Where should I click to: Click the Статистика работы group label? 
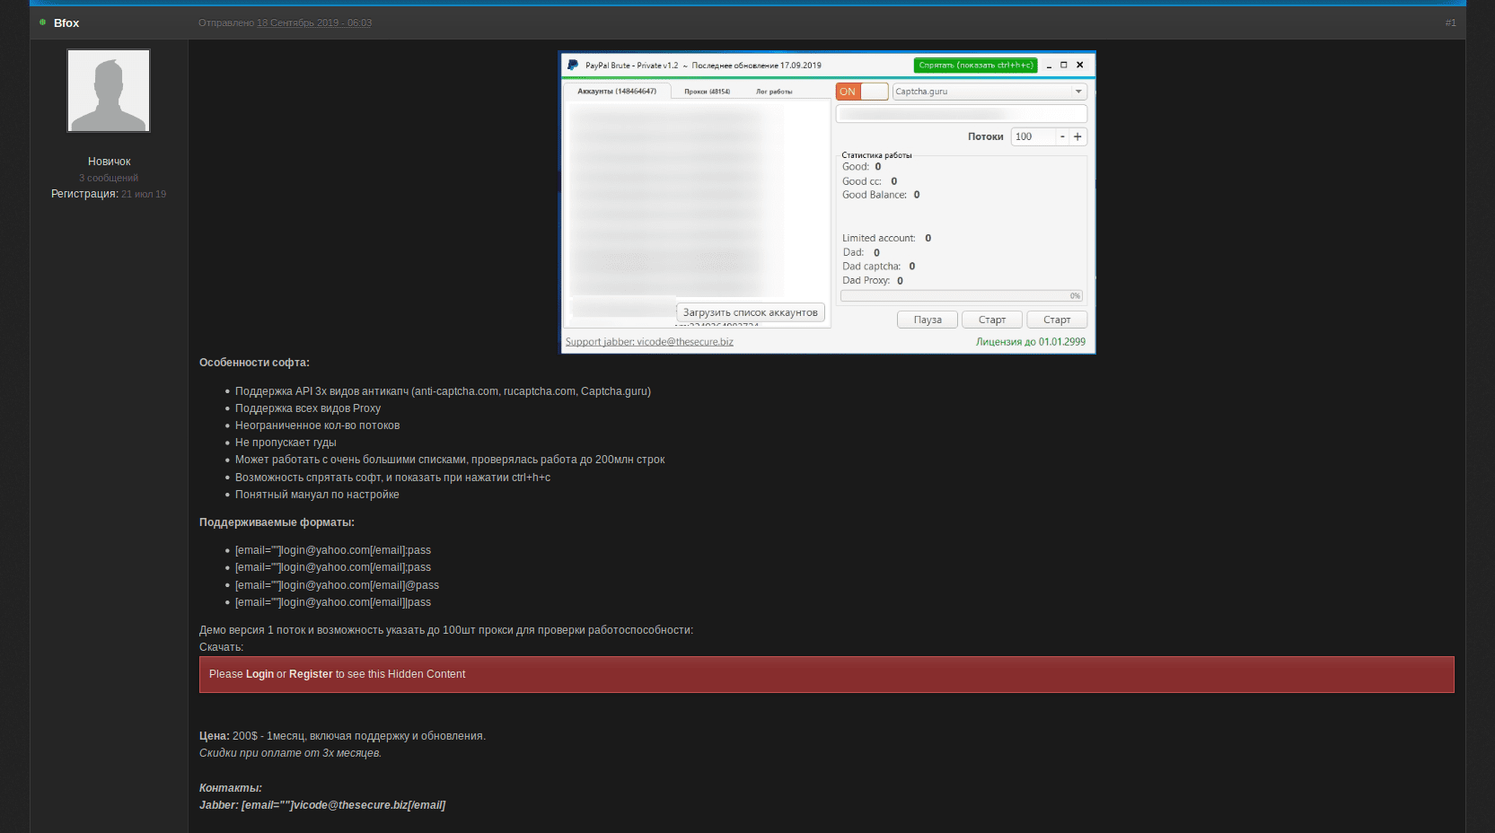pos(876,155)
